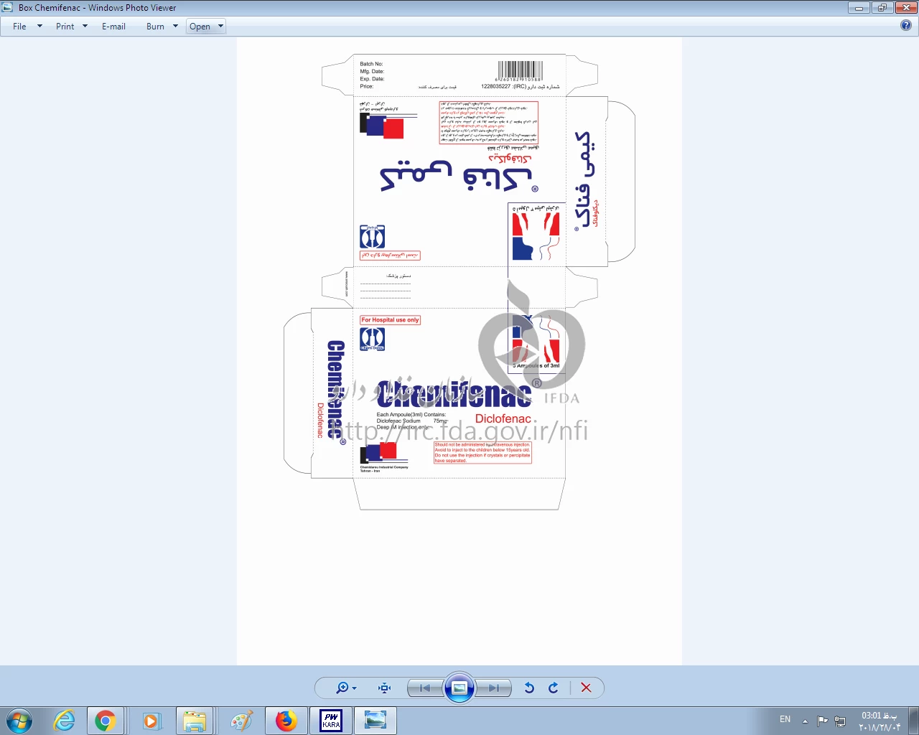Click the E-mail button
Image resolution: width=919 pixels, height=735 pixels.
coord(113,27)
